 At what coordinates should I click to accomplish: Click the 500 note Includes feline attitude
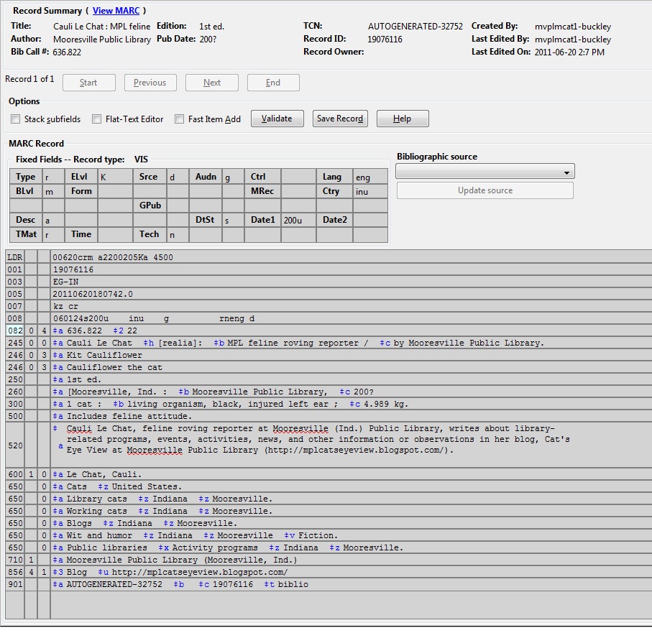351,416
